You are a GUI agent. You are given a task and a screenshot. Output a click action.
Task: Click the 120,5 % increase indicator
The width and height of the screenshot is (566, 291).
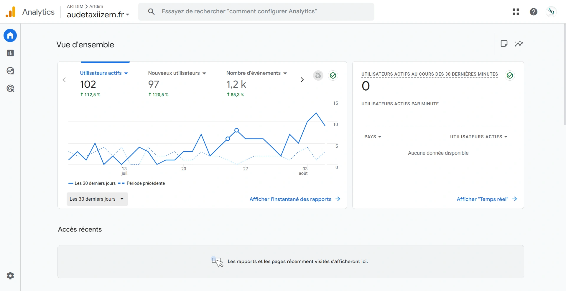158,94
